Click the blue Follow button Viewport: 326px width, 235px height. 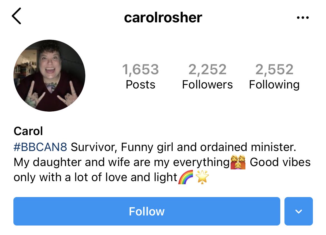[147, 211]
